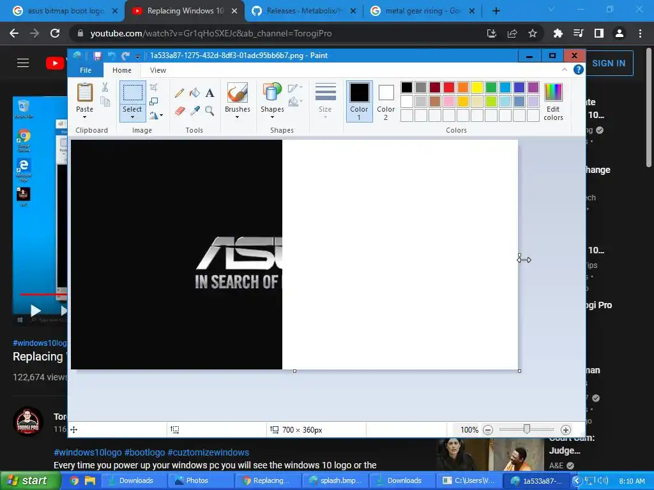
Task: Click the Size line thickness icon
Action: coord(325,92)
